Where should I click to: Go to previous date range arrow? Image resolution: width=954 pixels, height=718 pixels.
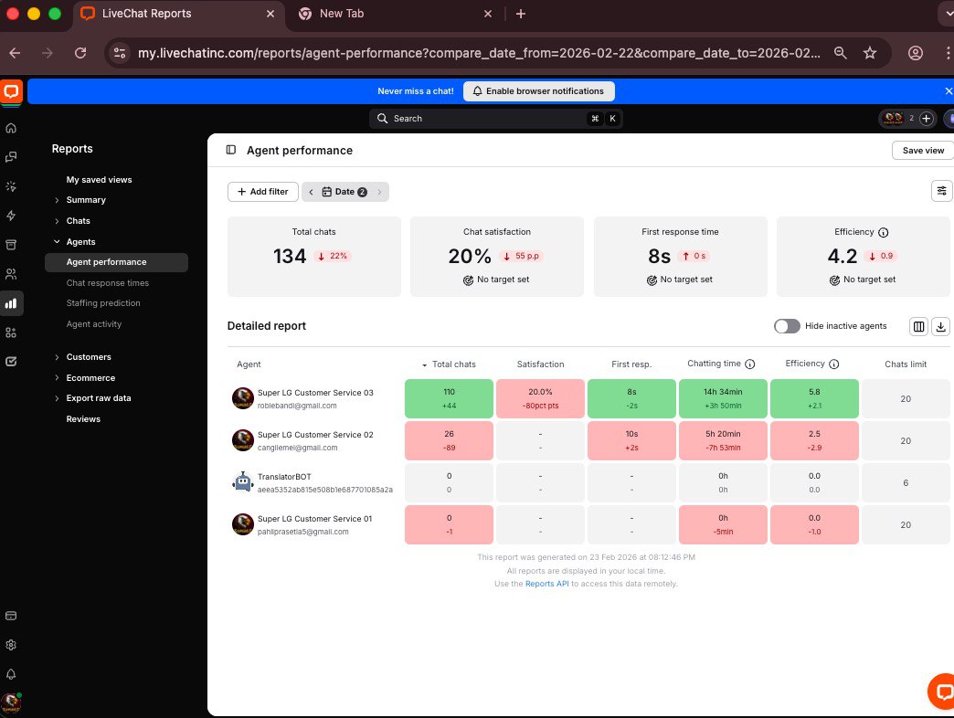(x=311, y=192)
